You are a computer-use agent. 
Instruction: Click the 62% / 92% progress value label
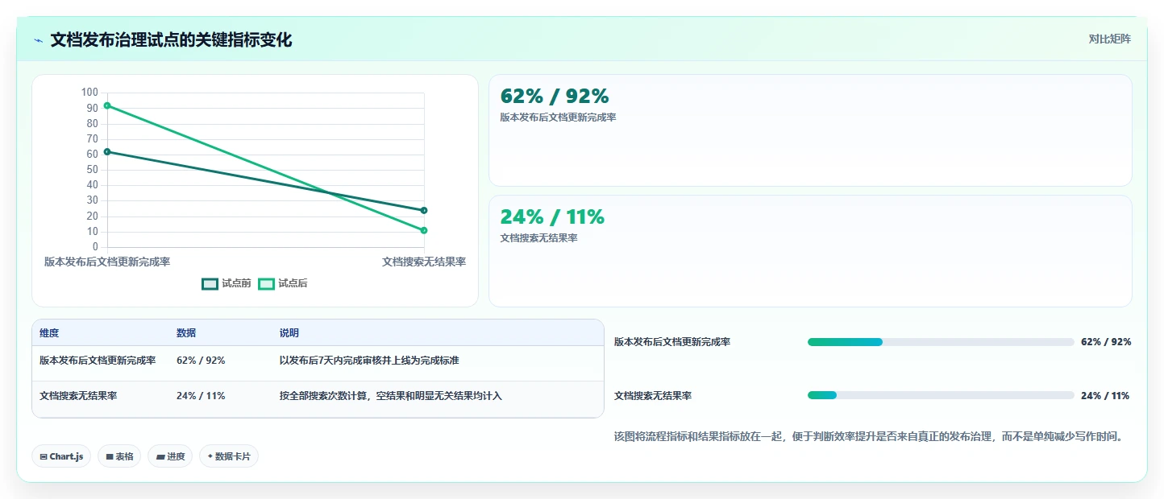[1106, 342]
